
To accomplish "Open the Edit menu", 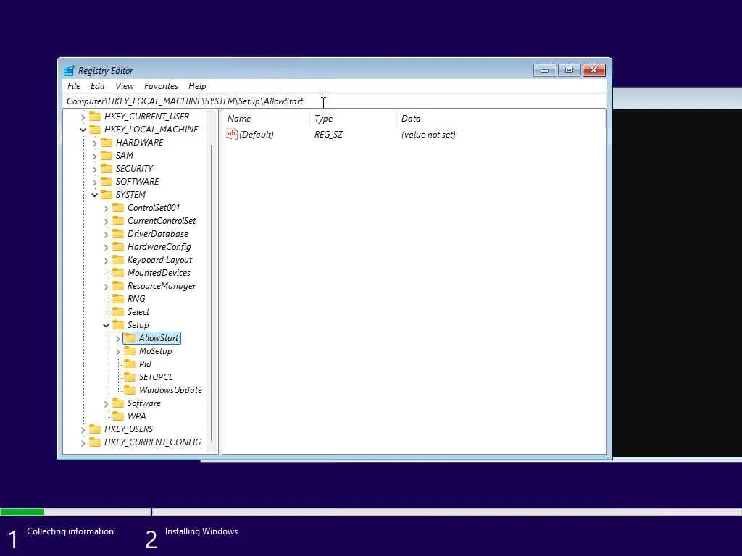I will pyautogui.click(x=98, y=86).
